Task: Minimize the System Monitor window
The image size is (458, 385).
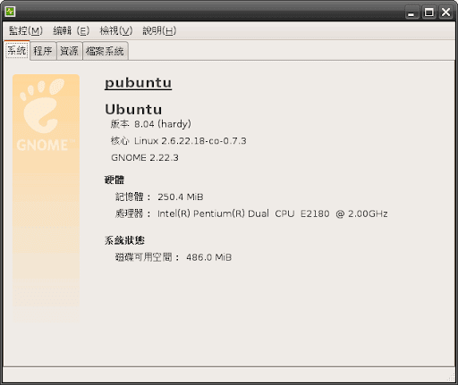Action: click(x=411, y=13)
